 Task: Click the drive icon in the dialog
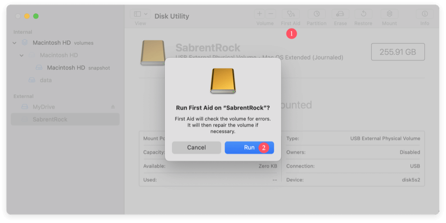pos(223,81)
